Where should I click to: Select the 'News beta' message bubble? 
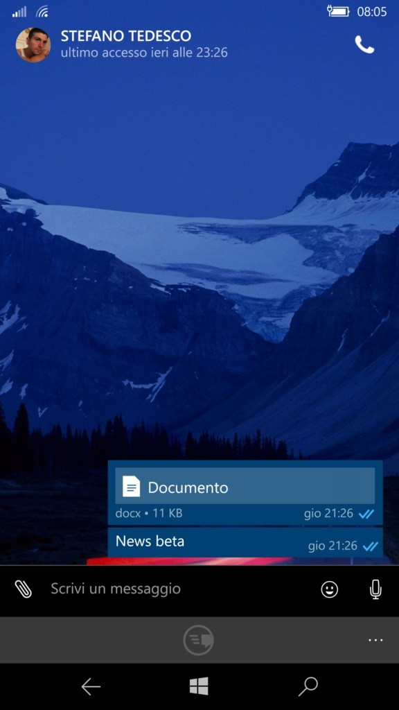pyautogui.click(x=245, y=542)
